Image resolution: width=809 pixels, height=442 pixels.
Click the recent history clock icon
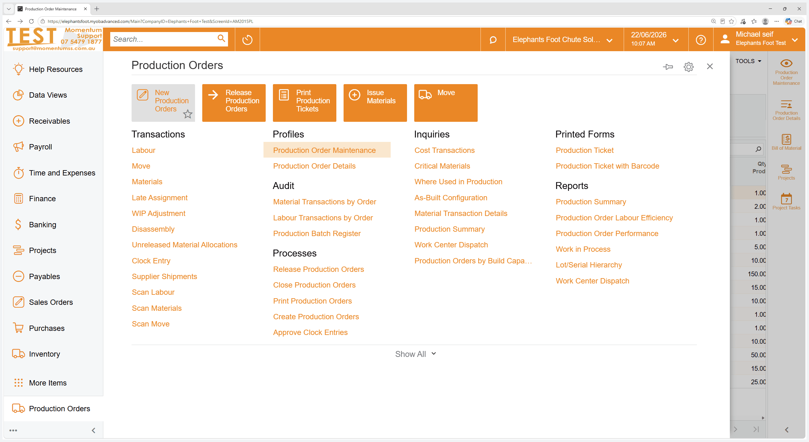click(x=247, y=40)
